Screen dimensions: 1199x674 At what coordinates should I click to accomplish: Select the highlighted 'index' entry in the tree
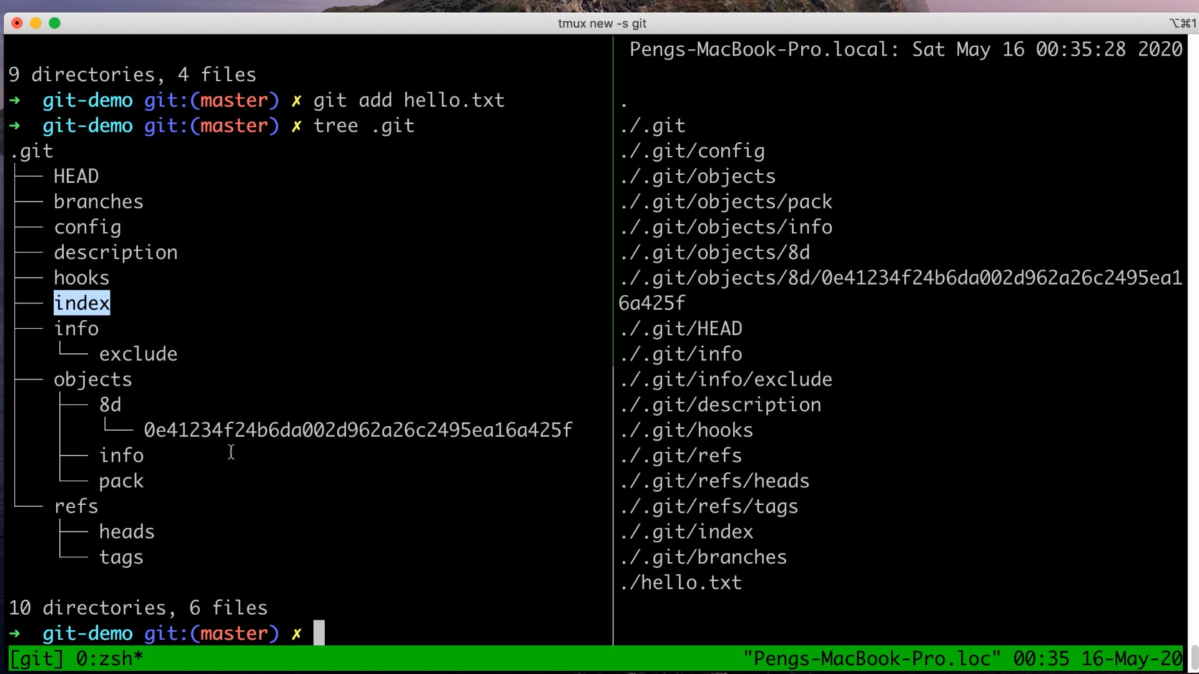(81, 303)
